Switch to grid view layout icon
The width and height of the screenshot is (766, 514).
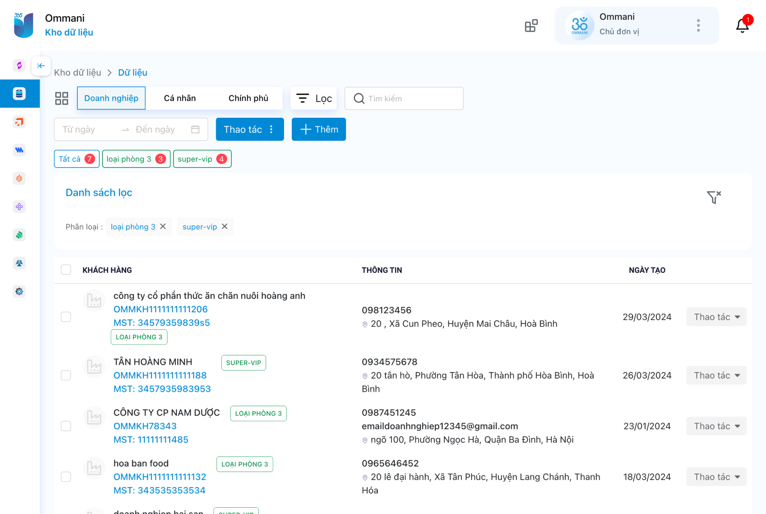[62, 98]
